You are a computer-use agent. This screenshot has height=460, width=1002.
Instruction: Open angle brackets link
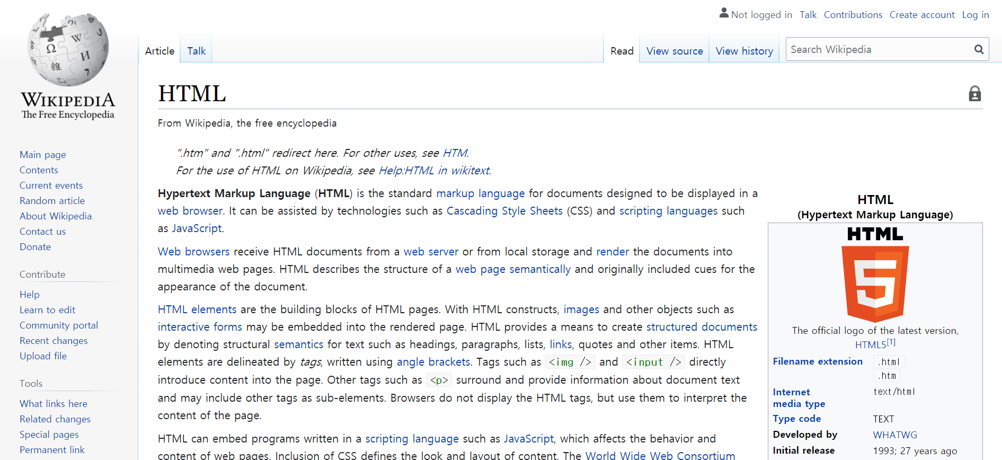click(433, 362)
